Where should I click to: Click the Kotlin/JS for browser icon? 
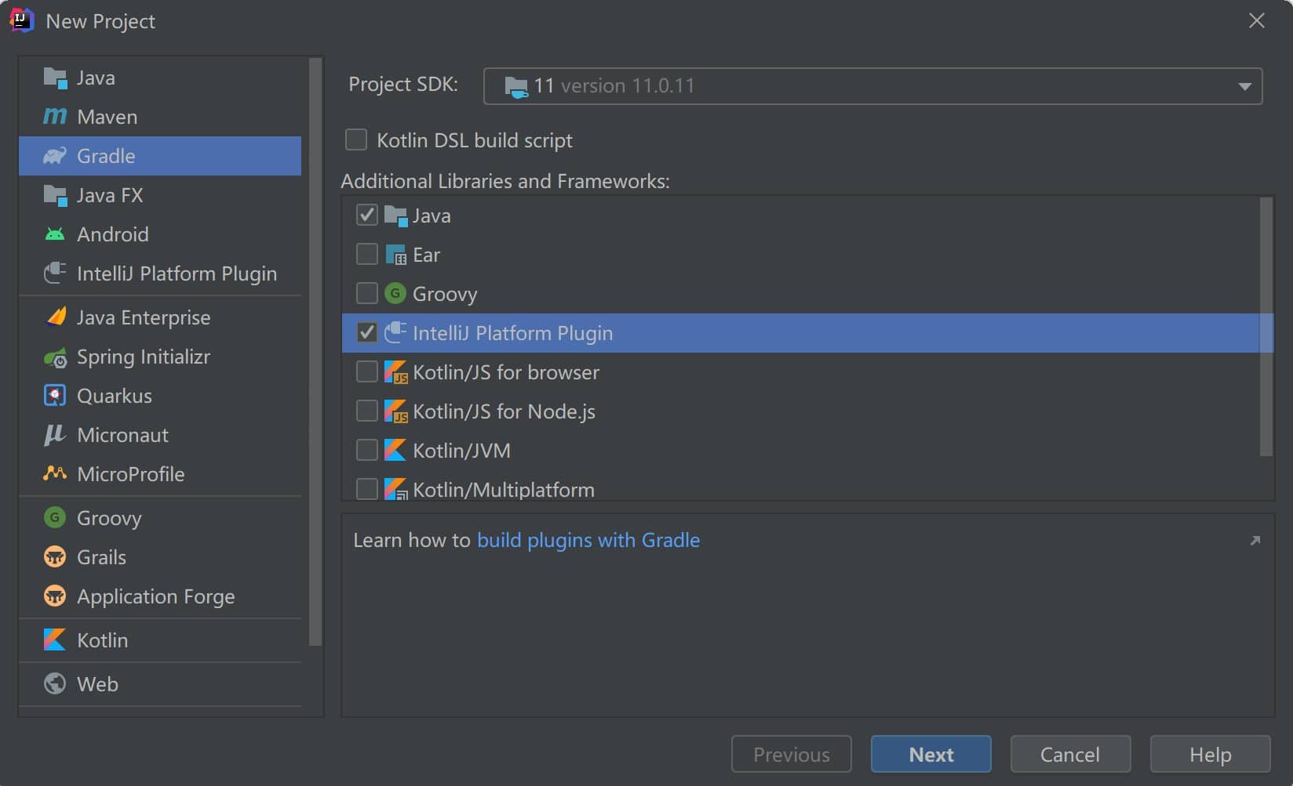[x=395, y=372]
